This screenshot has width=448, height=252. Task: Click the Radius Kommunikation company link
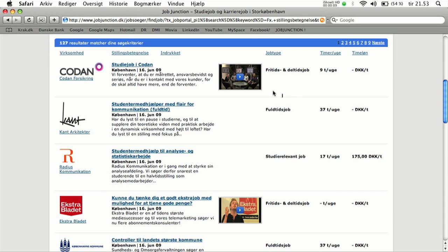pos(75,169)
